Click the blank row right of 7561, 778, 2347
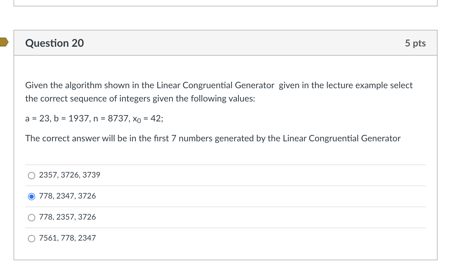455x271 pixels. [x=260, y=238]
